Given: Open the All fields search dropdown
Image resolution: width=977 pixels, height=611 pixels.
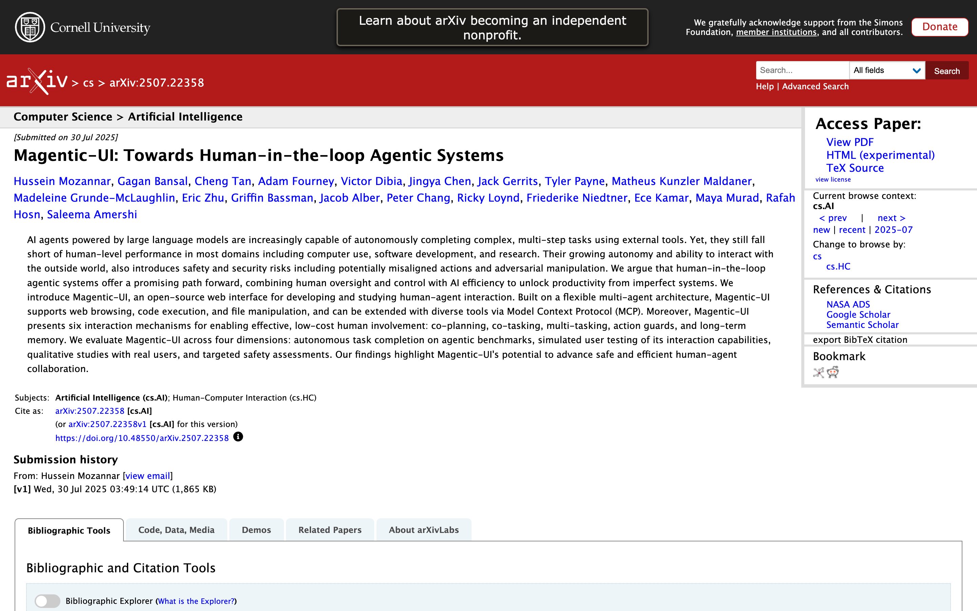Looking at the screenshot, I should [x=887, y=70].
